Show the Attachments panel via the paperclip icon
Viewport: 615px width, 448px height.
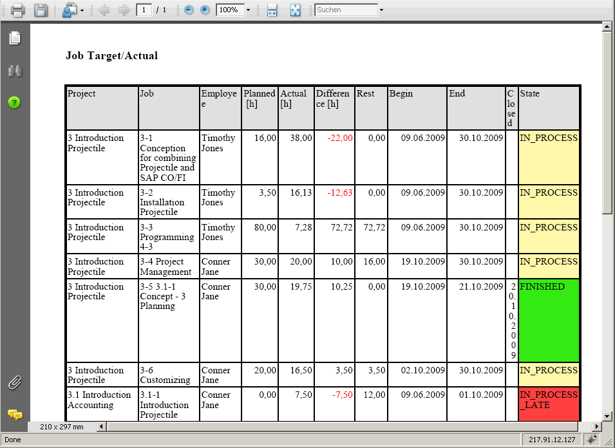(14, 383)
